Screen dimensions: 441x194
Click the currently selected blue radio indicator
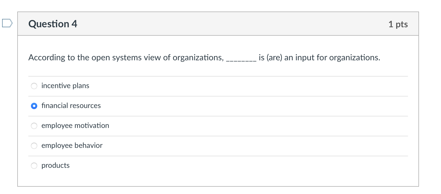[x=34, y=106]
